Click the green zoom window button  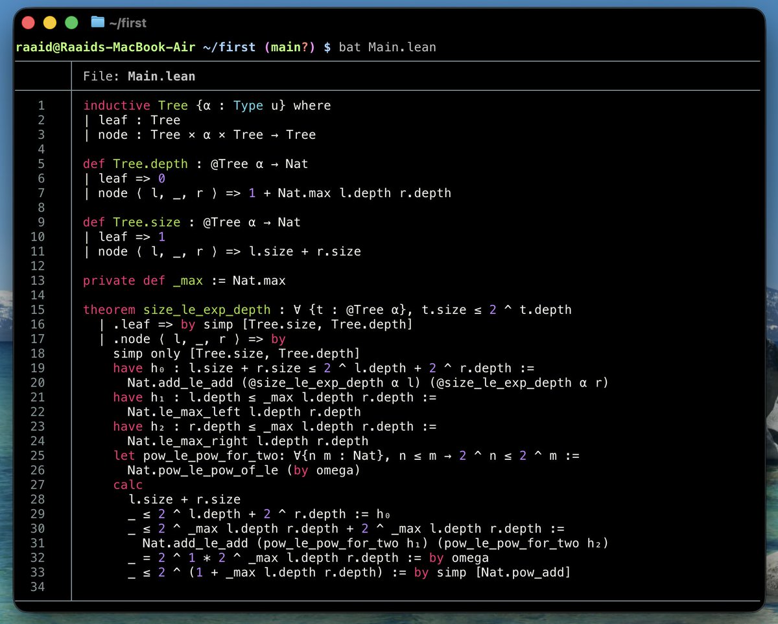(x=71, y=23)
